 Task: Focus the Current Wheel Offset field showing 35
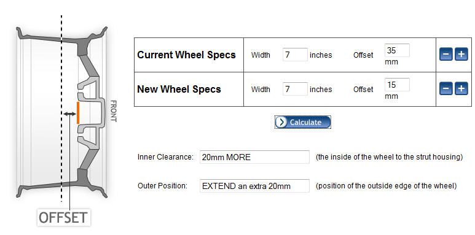pyautogui.click(x=397, y=50)
